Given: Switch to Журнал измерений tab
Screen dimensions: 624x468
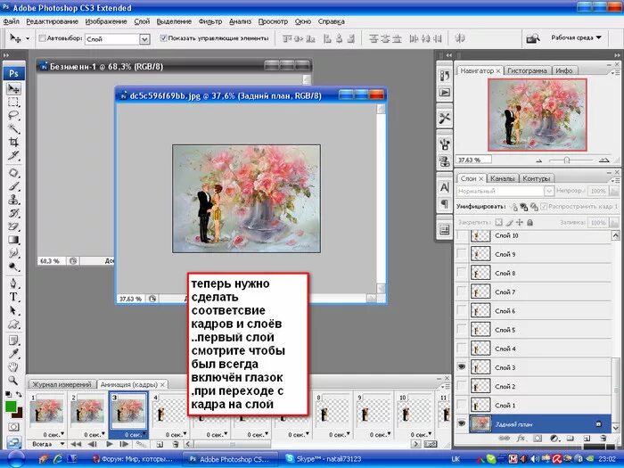Looking at the screenshot, I should pyautogui.click(x=62, y=384).
